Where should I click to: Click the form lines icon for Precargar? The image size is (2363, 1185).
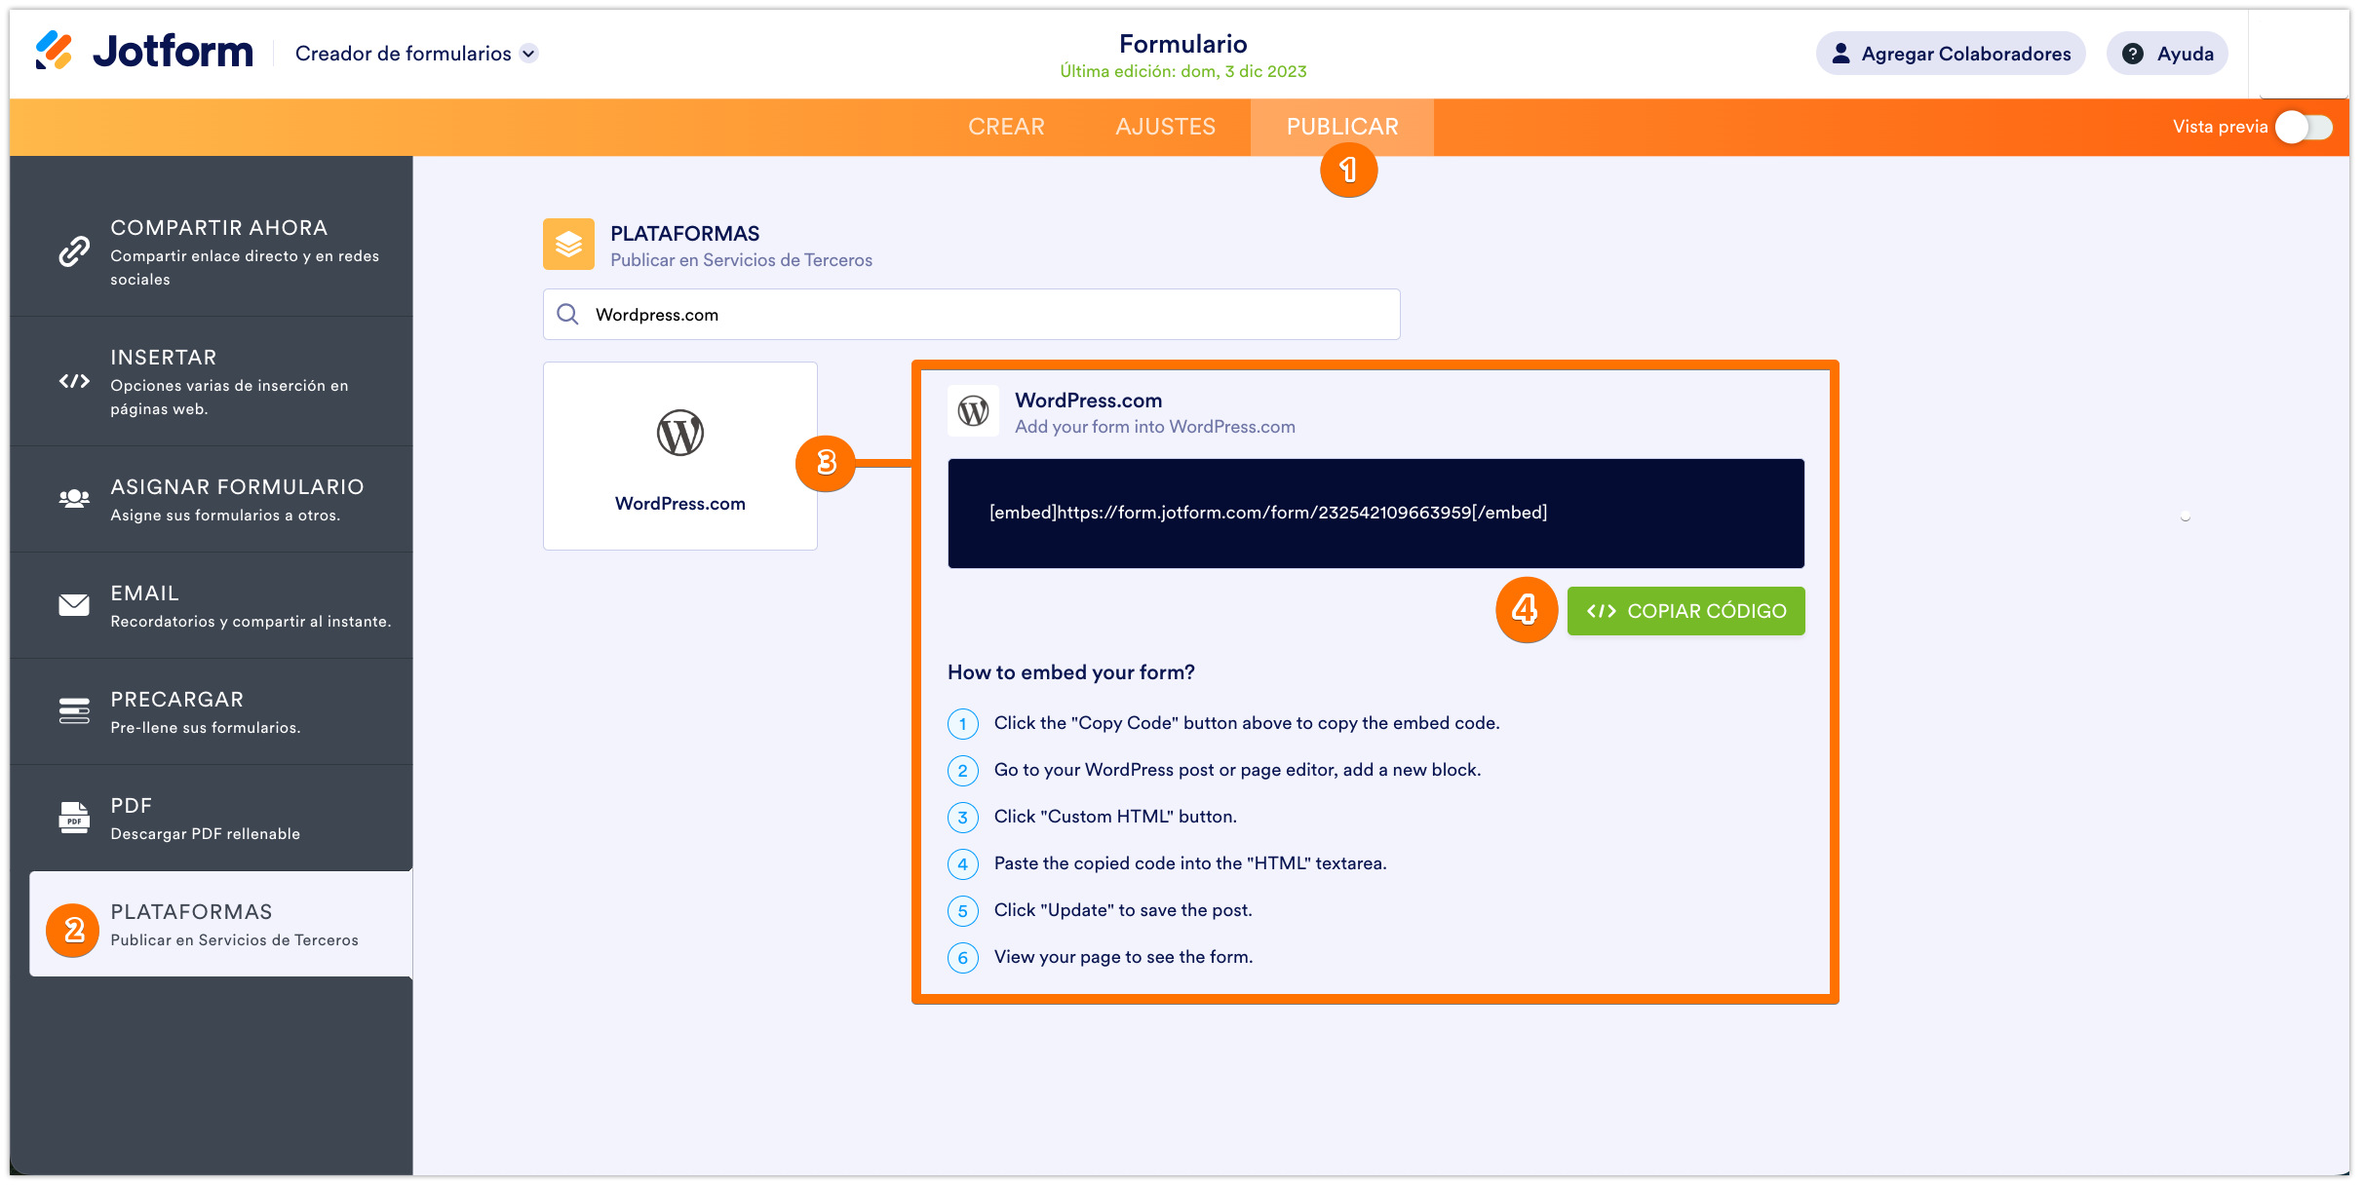coord(74,711)
